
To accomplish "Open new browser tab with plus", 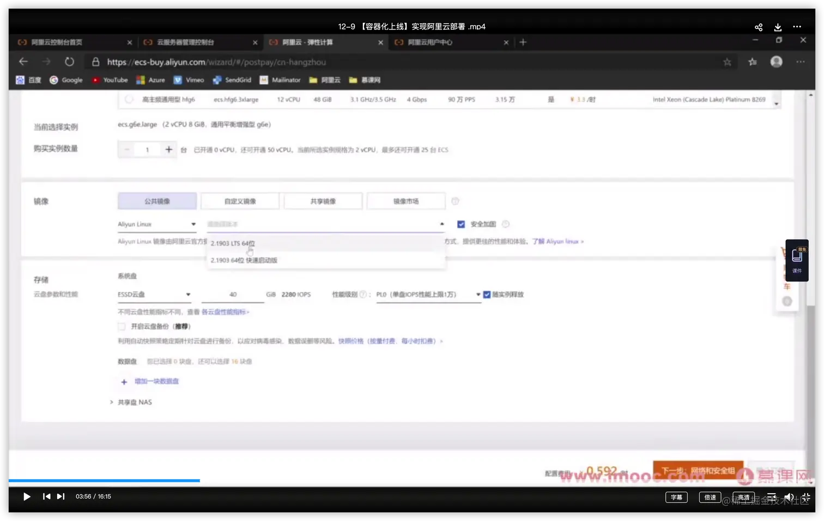I will [523, 42].
